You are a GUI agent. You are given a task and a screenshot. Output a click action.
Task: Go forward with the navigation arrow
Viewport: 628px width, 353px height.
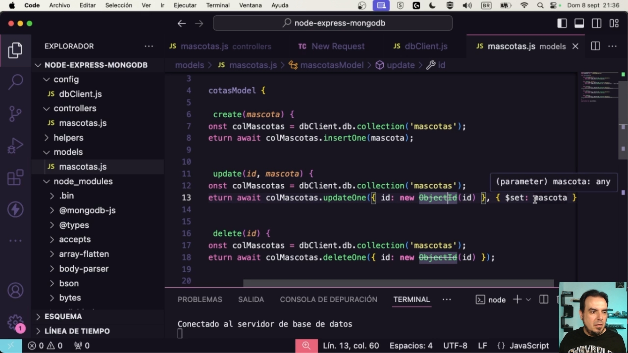(199, 23)
